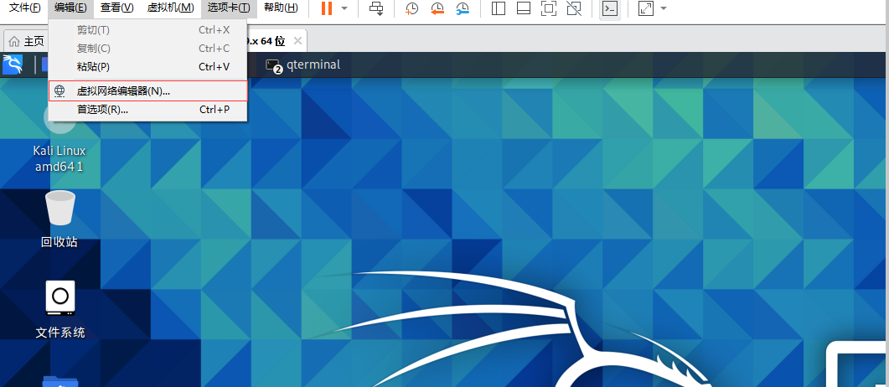Toggle the console view terminal icon
889x387 pixels.
coord(610,8)
